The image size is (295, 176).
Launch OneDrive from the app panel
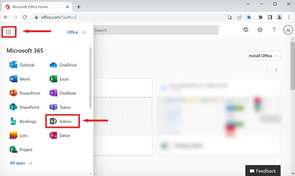click(x=63, y=65)
